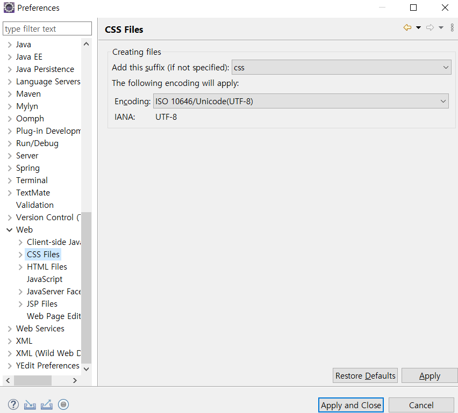458x413 pixels.
Task: Select Terminal preferences item
Action: click(32, 180)
